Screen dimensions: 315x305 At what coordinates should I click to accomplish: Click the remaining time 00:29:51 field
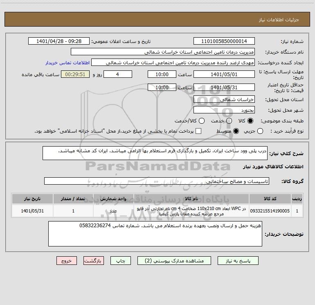coord(75,74)
